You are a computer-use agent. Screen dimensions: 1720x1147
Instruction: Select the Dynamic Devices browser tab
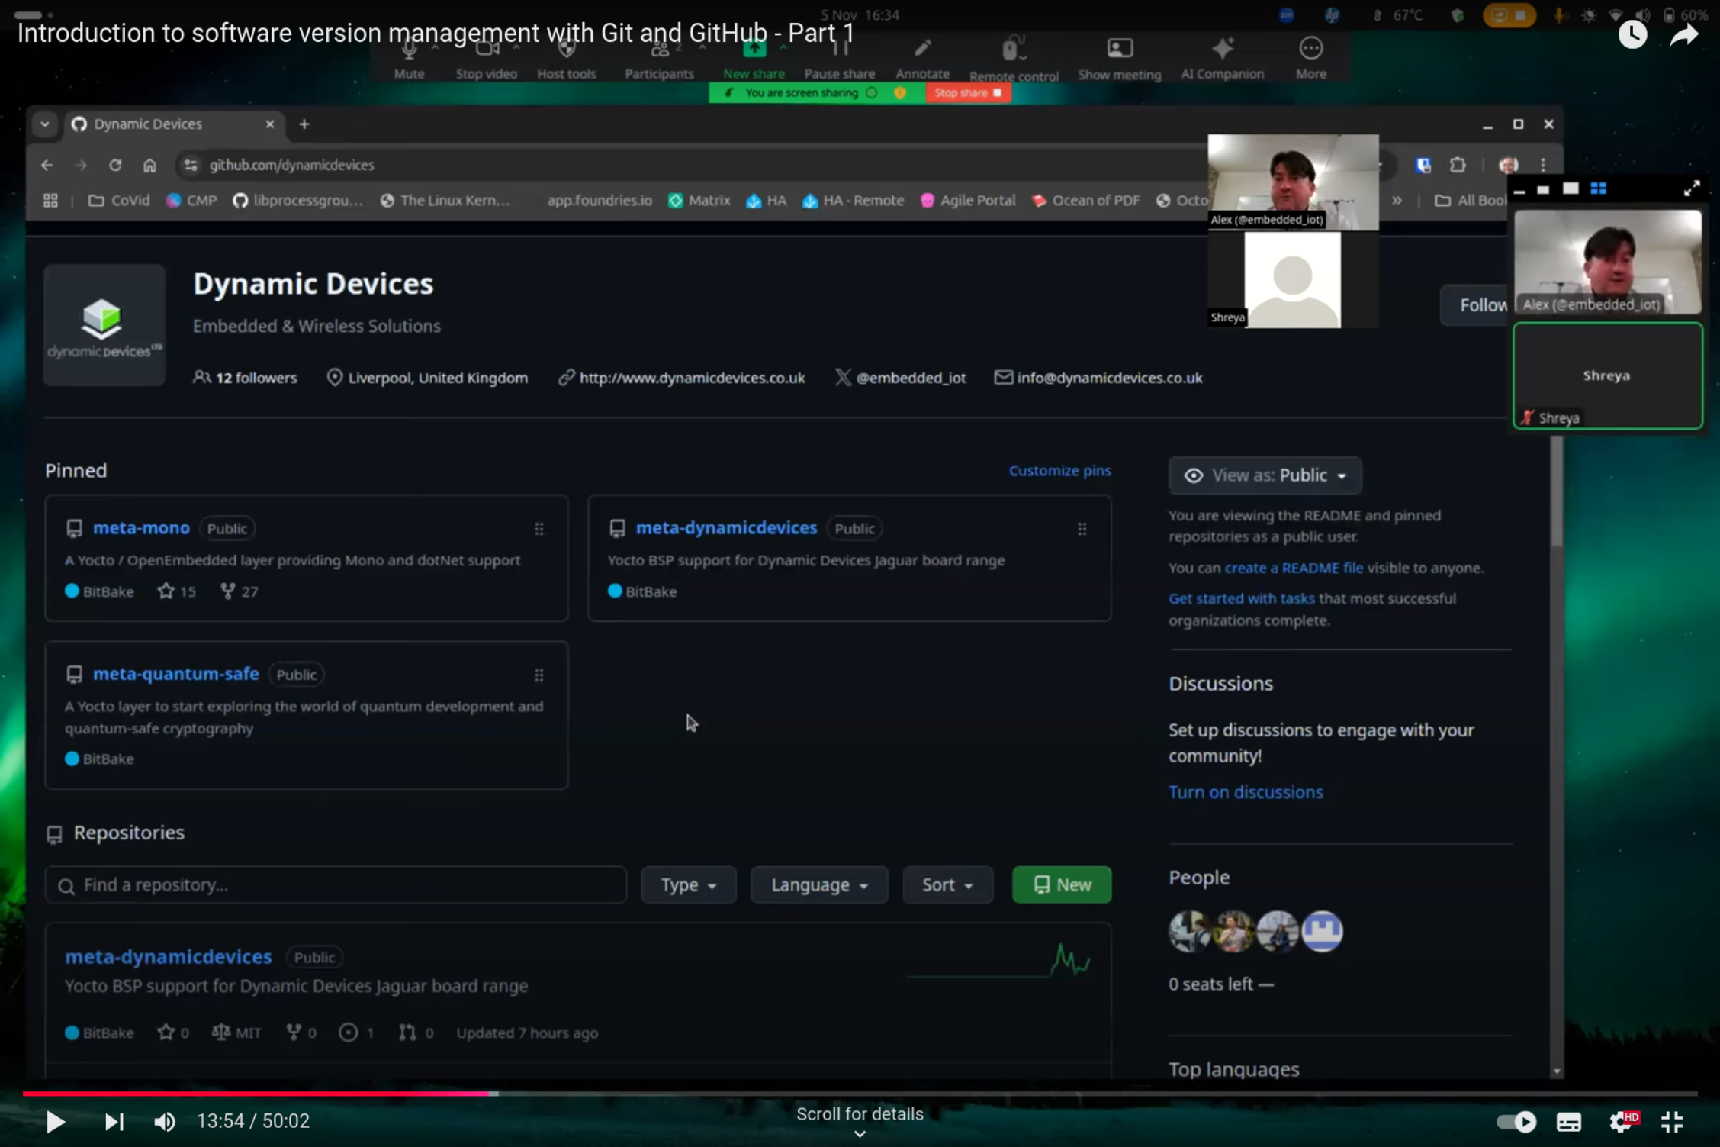click(x=173, y=124)
